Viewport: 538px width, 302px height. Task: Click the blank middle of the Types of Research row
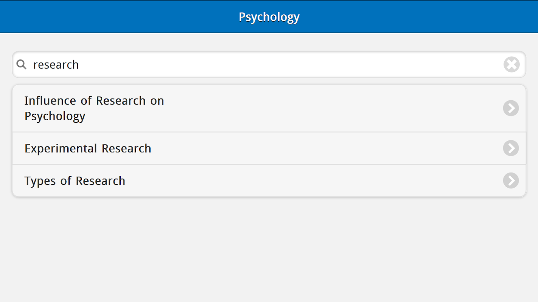303,181
